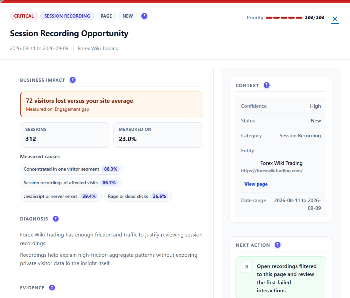
Task: Click the Date range value in Context
Action: point(297,204)
